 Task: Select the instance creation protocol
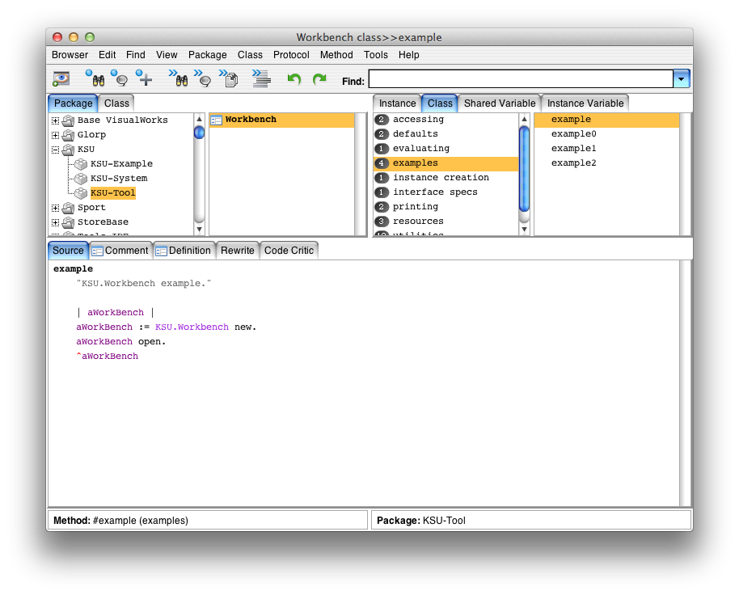point(446,178)
